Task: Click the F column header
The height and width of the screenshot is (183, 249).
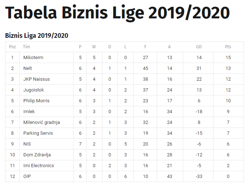Action: pyautogui.click(x=146, y=47)
